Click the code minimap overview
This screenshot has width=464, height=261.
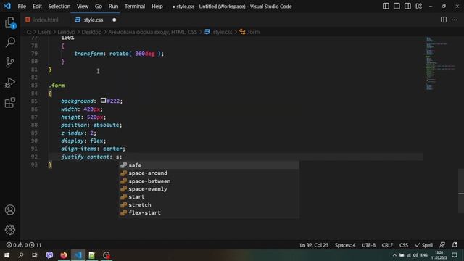[x=440, y=63]
